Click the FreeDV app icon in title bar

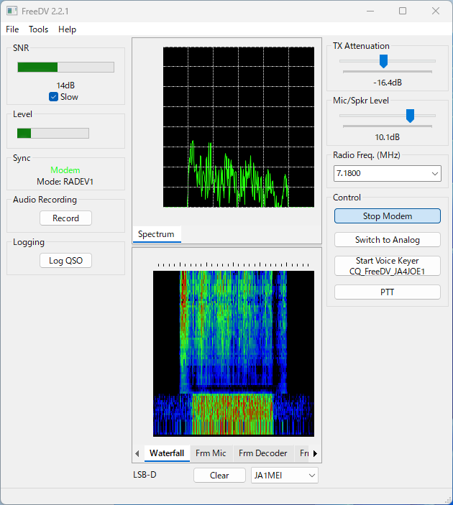click(12, 11)
